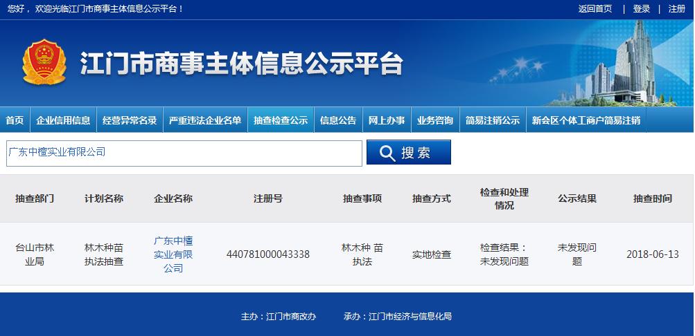Image resolution: width=695 pixels, height=336 pixels.
Task: Click the 抽查时间 column header
Action: point(652,198)
